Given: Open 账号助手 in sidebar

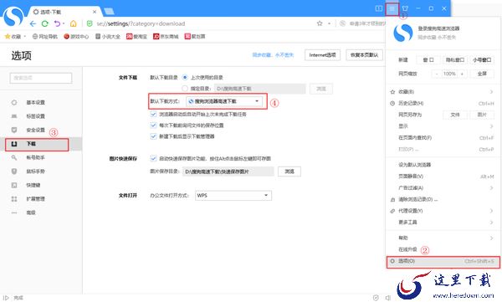Looking at the screenshot, I should click(35, 157).
